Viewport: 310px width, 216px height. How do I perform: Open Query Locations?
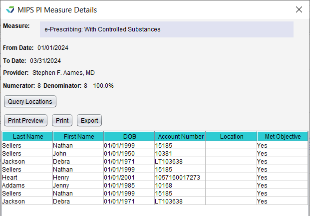coord(30,101)
